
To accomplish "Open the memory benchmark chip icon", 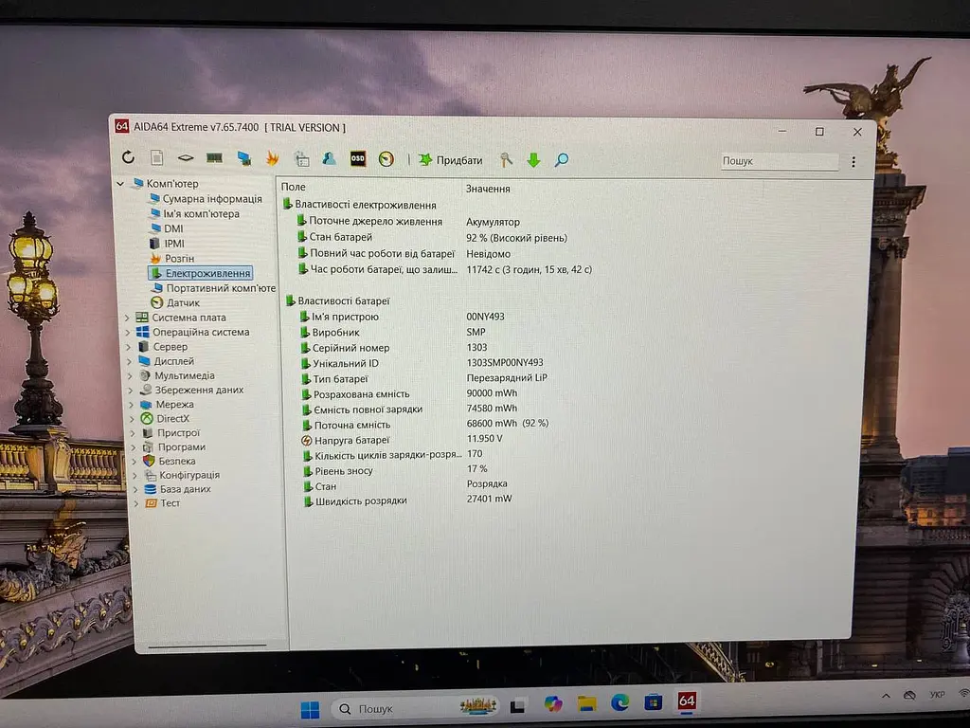I will (x=214, y=158).
